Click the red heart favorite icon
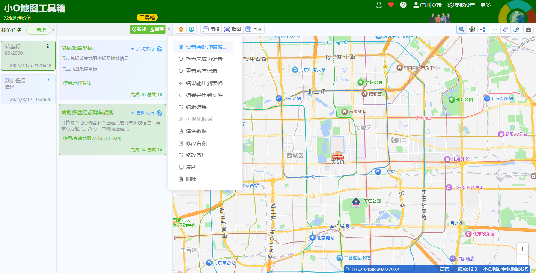536x273 pixels. point(391,5)
